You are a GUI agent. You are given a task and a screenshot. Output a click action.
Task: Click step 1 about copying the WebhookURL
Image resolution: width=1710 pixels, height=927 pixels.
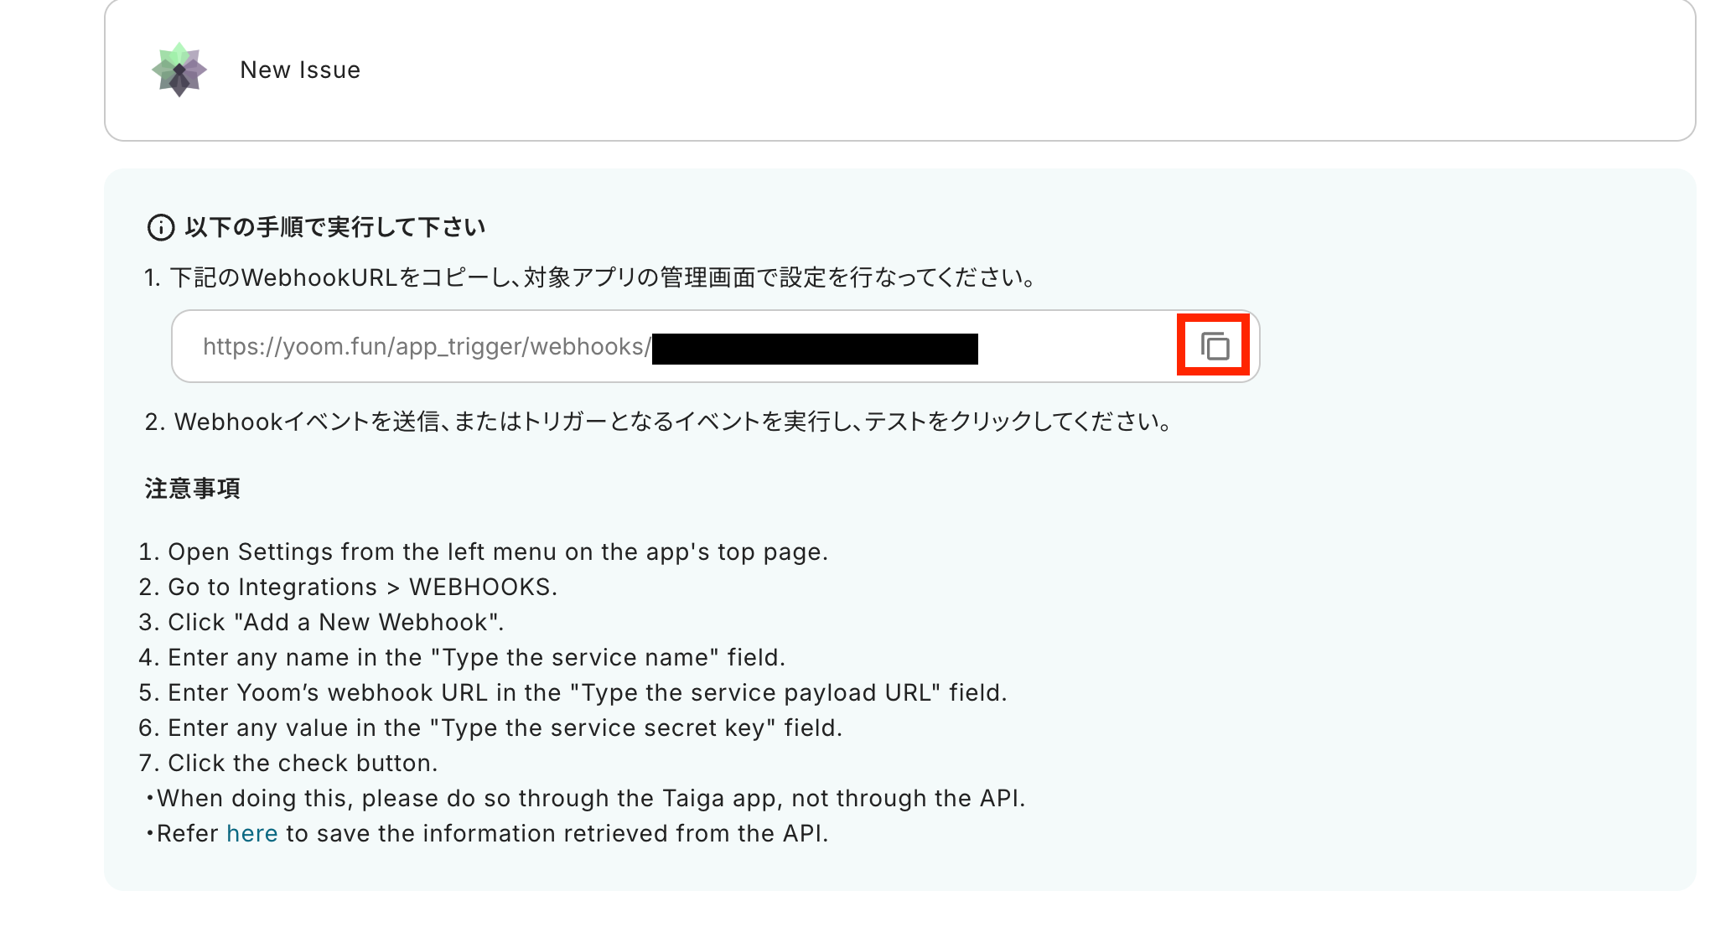[591, 277]
